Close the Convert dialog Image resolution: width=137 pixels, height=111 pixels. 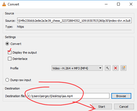(x=131, y=4)
